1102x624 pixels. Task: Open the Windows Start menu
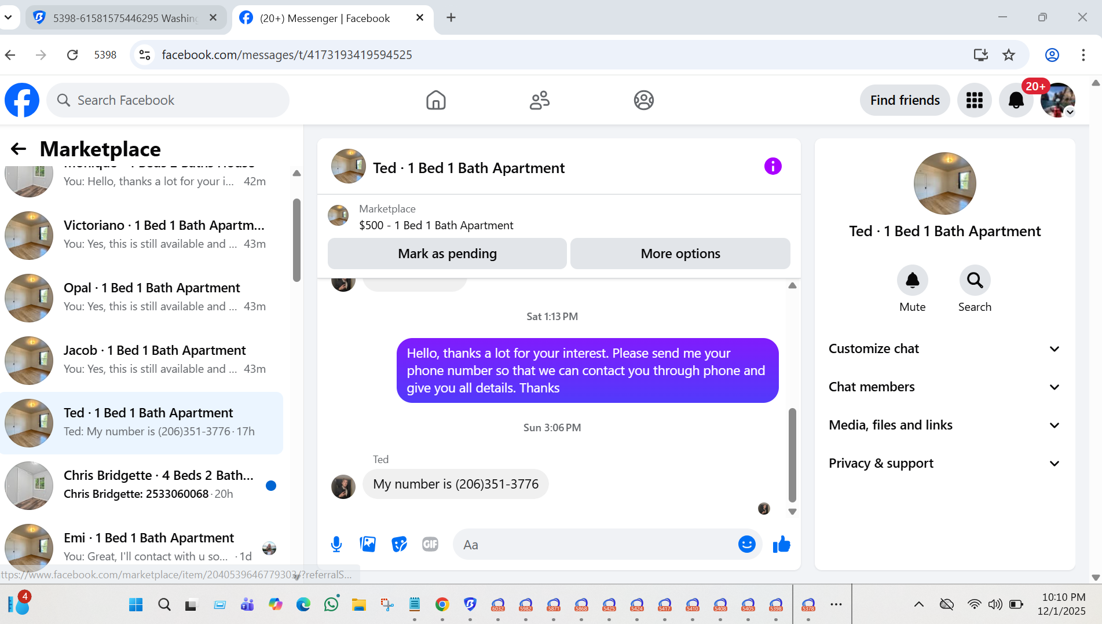pyautogui.click(x=136, y=605)
